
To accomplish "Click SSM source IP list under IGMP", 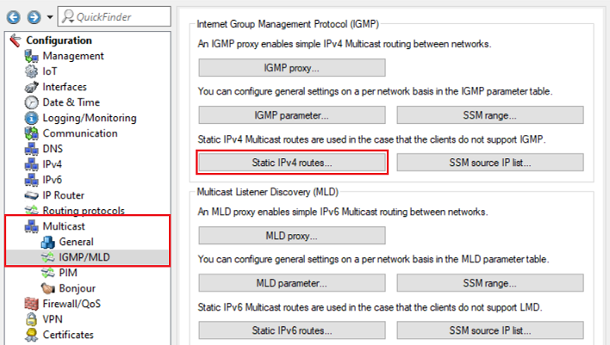I will point(489,162).
